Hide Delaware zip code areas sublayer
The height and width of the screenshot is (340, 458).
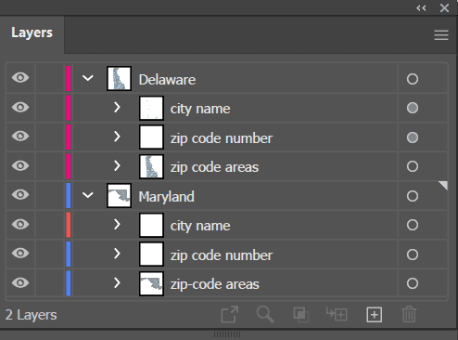pos(20,165)
